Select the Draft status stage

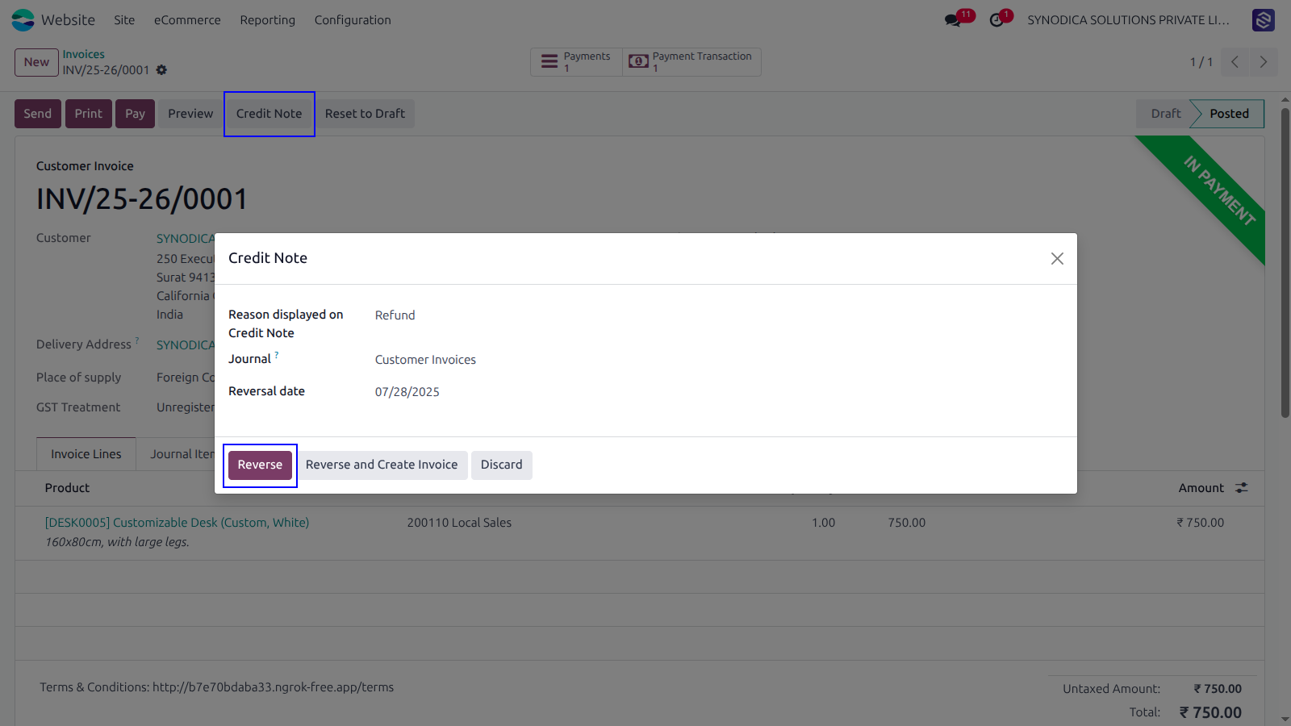coord(1165,114)
